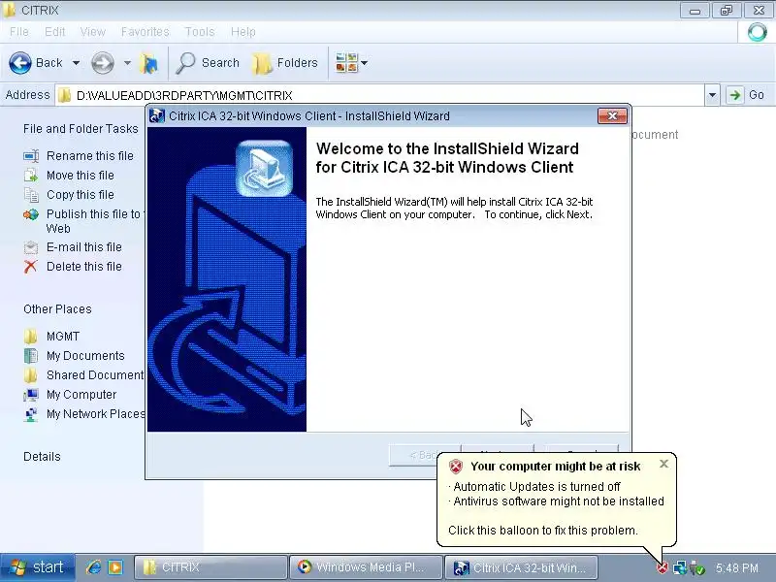Click the Safely Remove Hardware tray icon
Viewport: 776px width, 582px height.
point(696,568)
